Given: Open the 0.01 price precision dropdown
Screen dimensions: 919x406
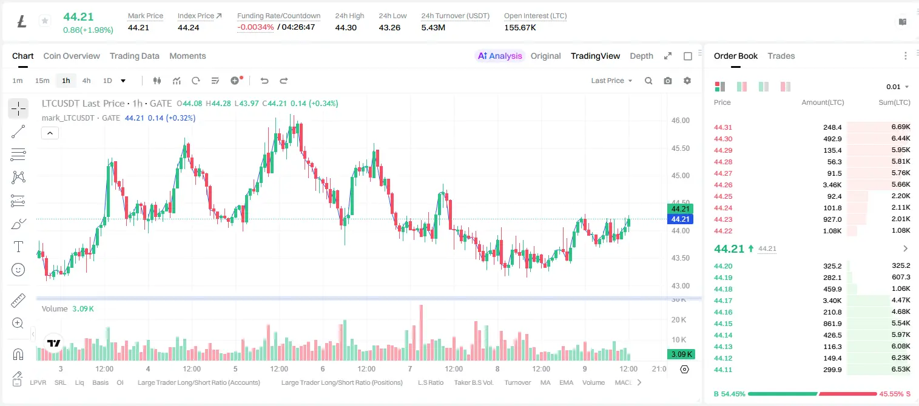Looking at the screenshot, I should click(x=897, y=87).
